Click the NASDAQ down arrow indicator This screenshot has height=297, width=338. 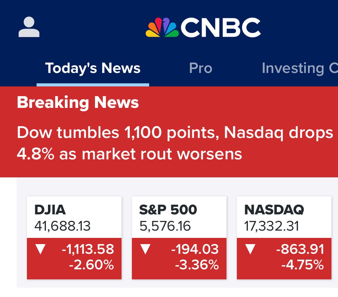click(x=251, y=249)
